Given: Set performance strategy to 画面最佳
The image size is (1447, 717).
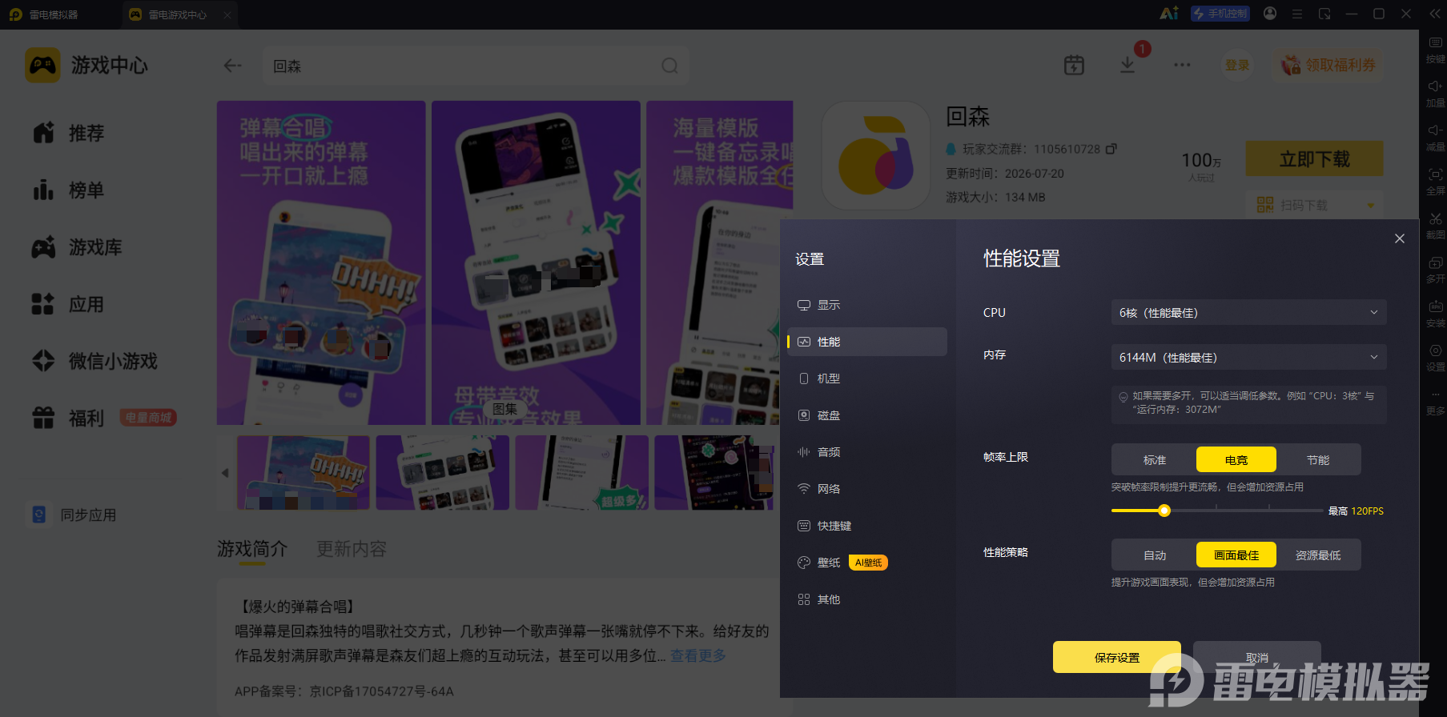Looking at the screenshot, I should [x=1236, y=555].
